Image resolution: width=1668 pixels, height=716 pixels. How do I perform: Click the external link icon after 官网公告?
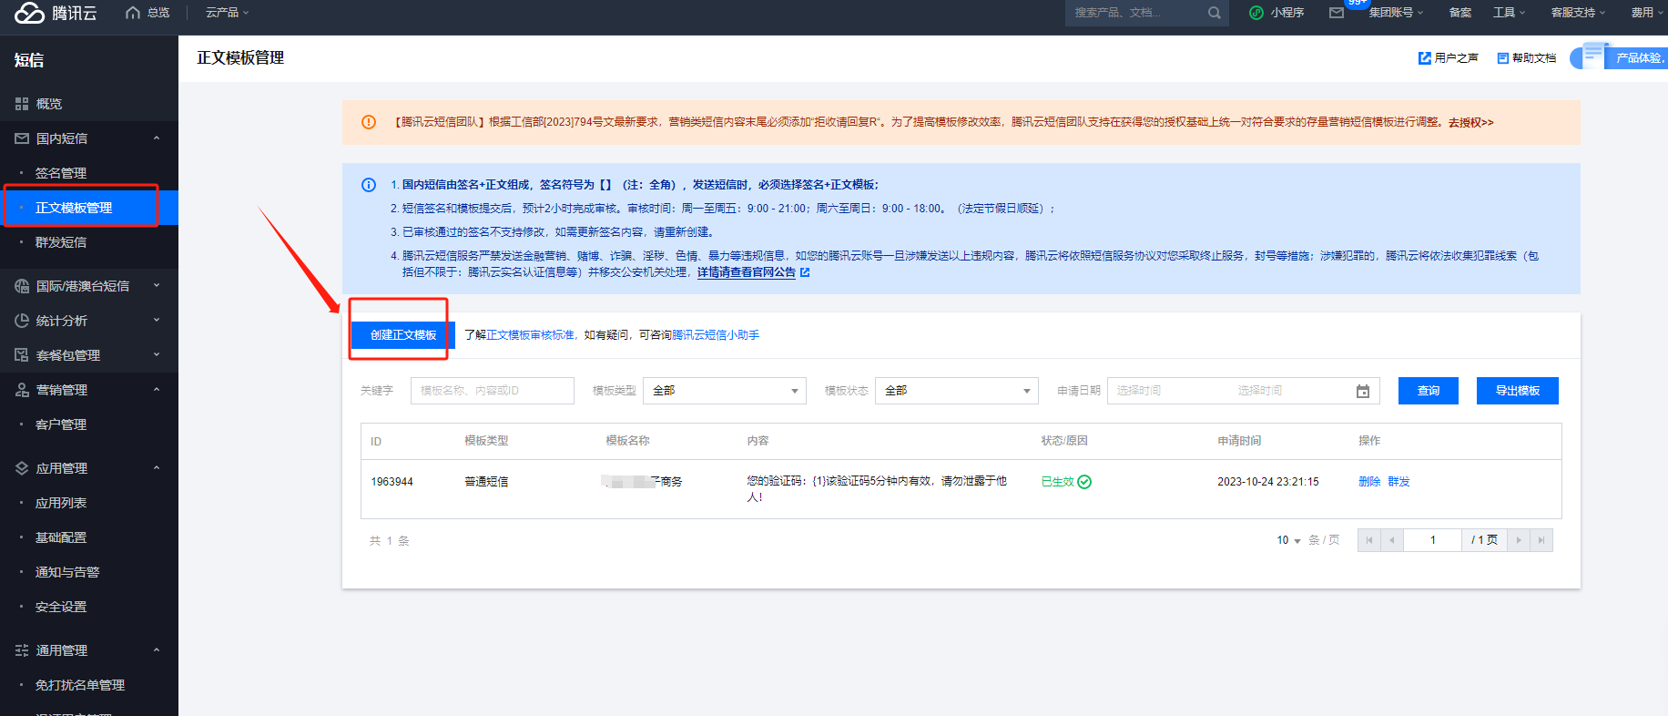click(x=805, y=272)
